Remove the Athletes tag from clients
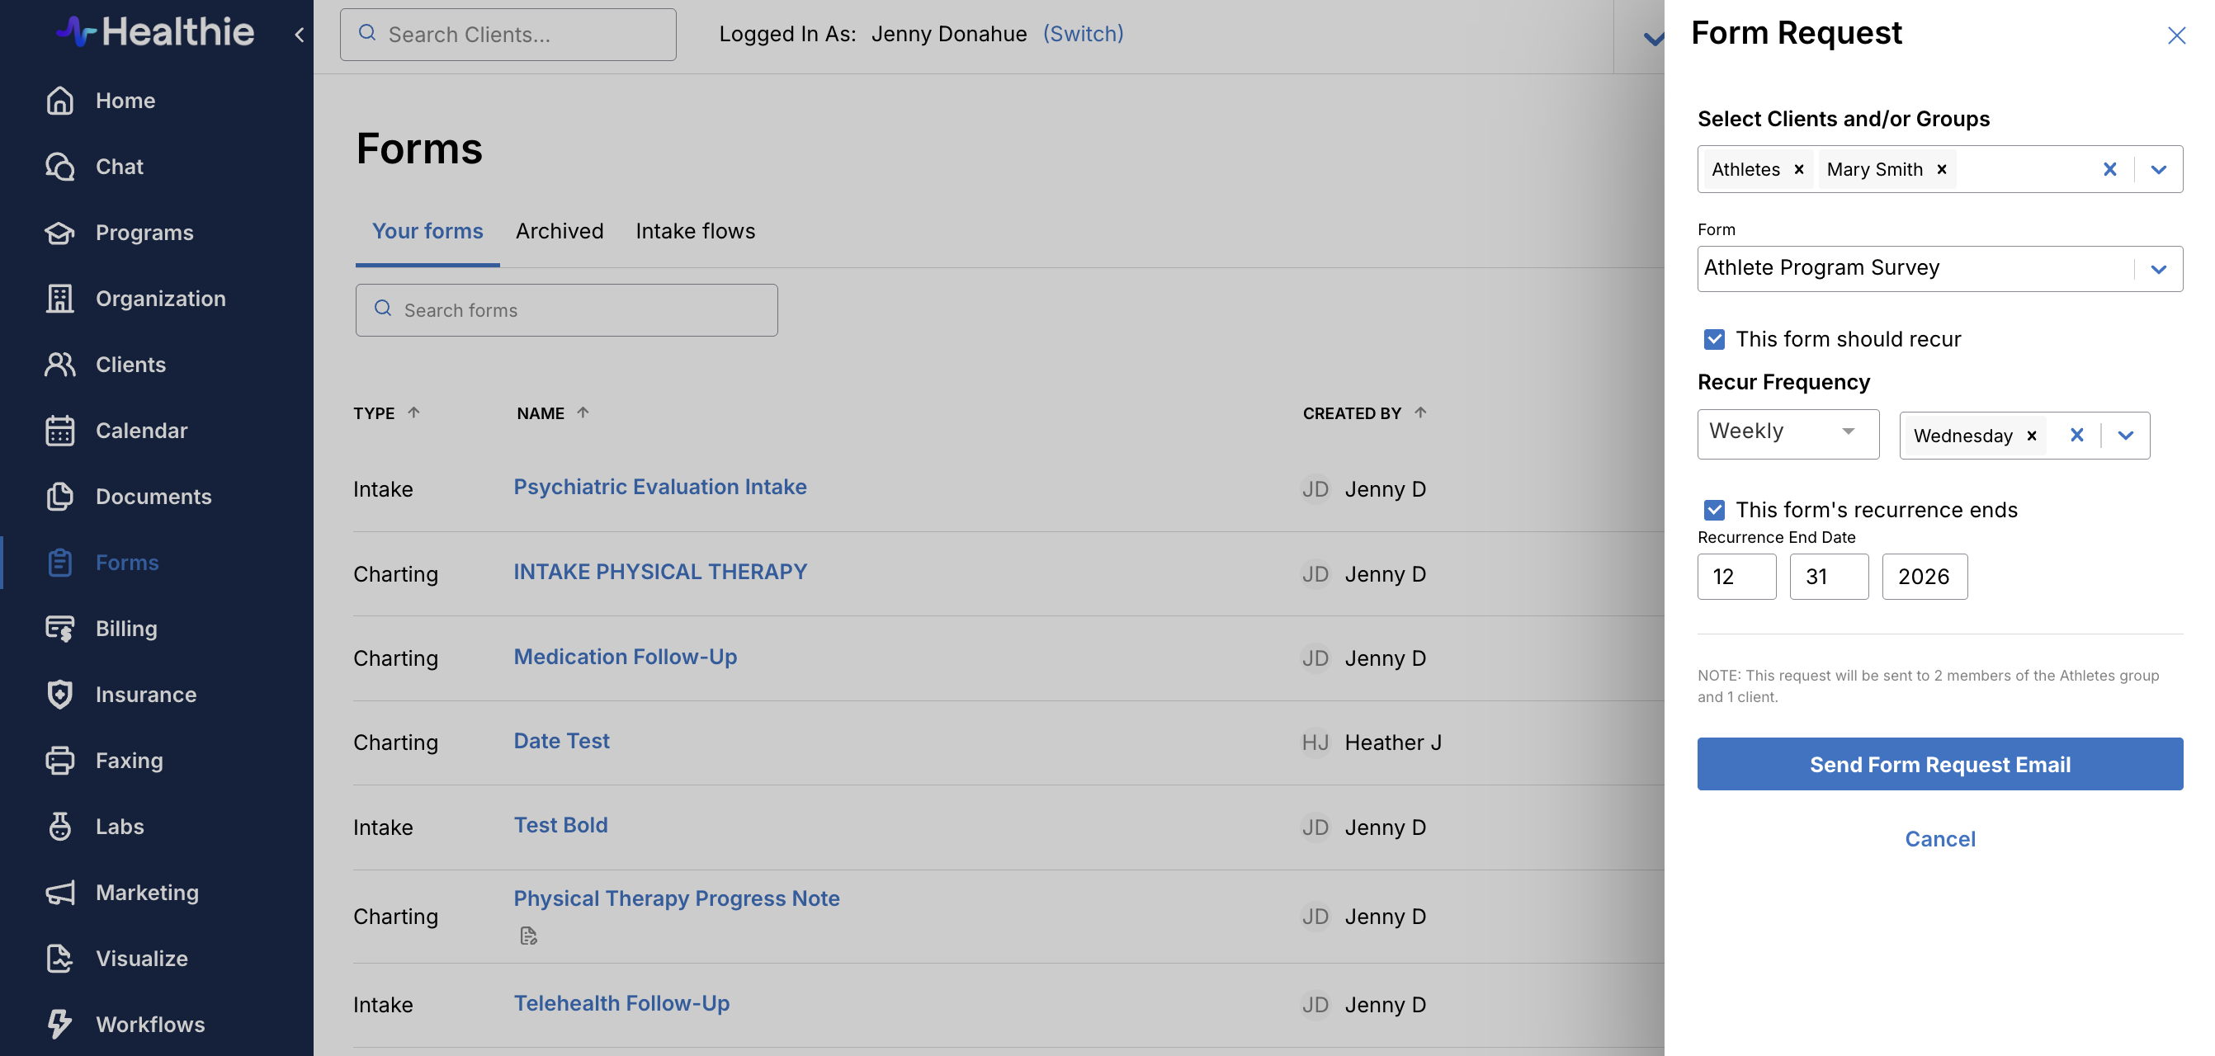The image size is (2215, 1056). pos(1799,169)
